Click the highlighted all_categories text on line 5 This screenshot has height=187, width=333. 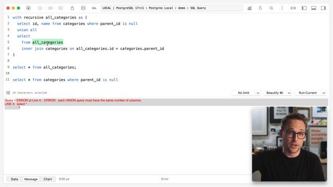(x=47, y=42)
